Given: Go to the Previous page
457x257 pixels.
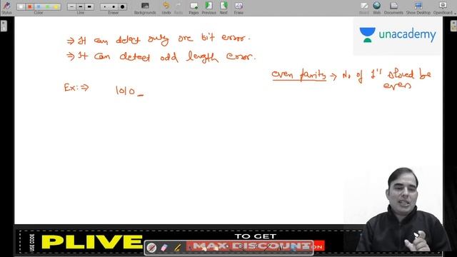Looking at the screenshot, I should (x=209, y=8).
